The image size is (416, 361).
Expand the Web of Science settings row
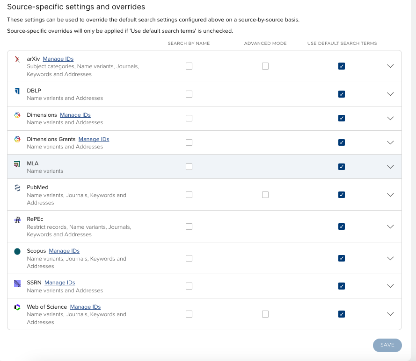pyautogui.click(x=391, y=314)
